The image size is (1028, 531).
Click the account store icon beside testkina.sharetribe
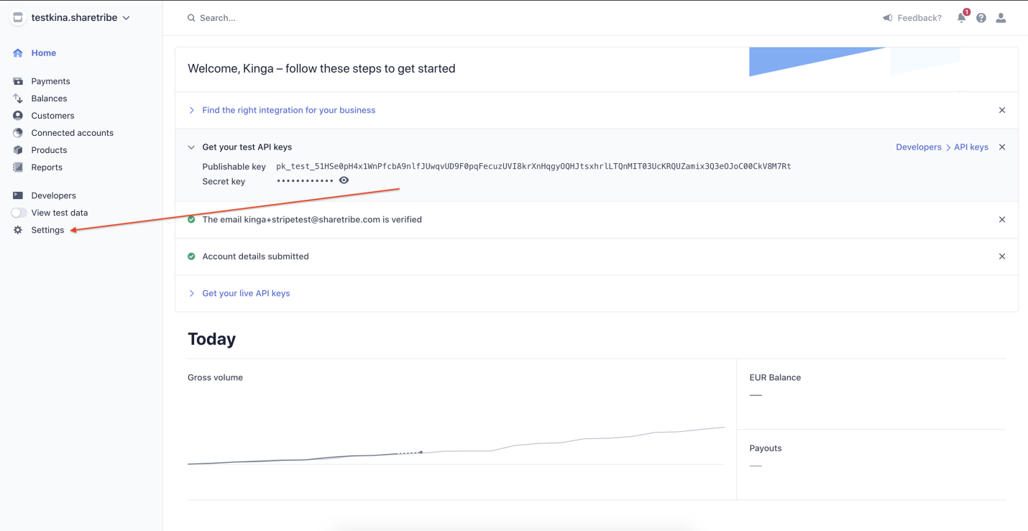[18, 18]
